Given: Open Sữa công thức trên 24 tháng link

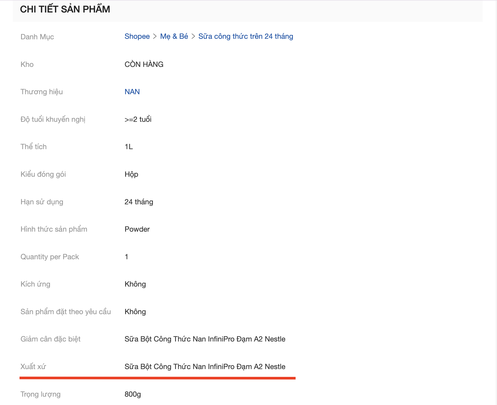Looking at the screenshot, I should [246, 36].
